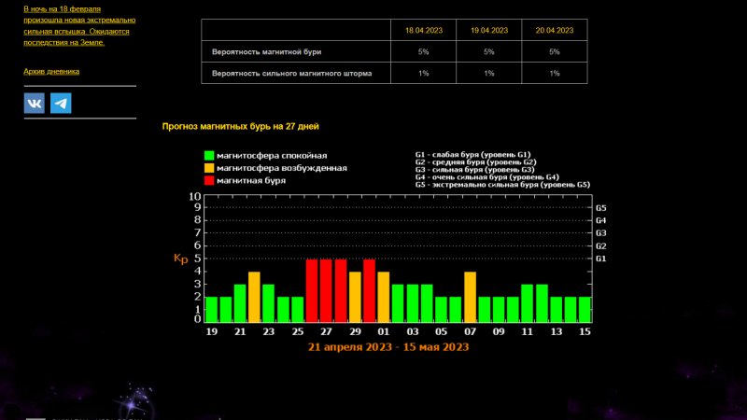747x420 pixels.
Task: Open the February 18 solar flare news link
Action: pos(79,26)
